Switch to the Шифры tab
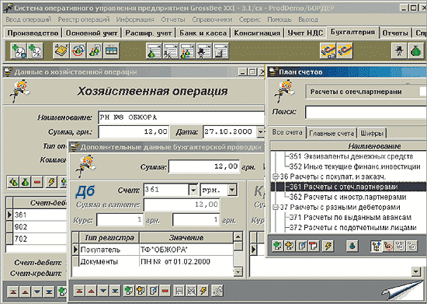The width and height of the screenshot is (427, 304). 372,133
